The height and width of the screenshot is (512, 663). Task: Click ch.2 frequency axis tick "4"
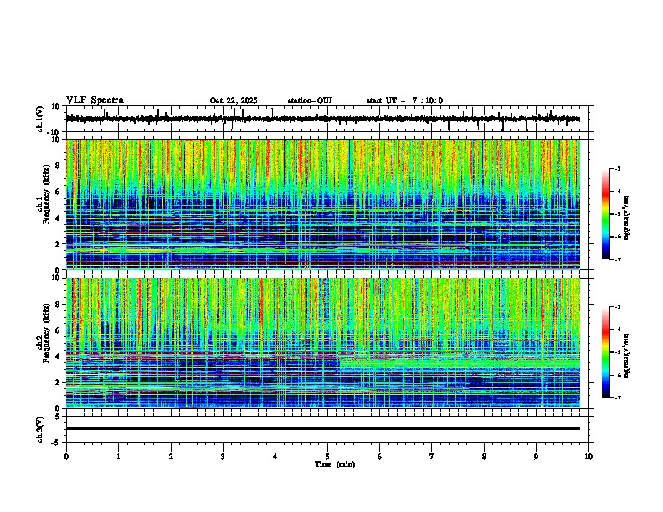point(58,356)
